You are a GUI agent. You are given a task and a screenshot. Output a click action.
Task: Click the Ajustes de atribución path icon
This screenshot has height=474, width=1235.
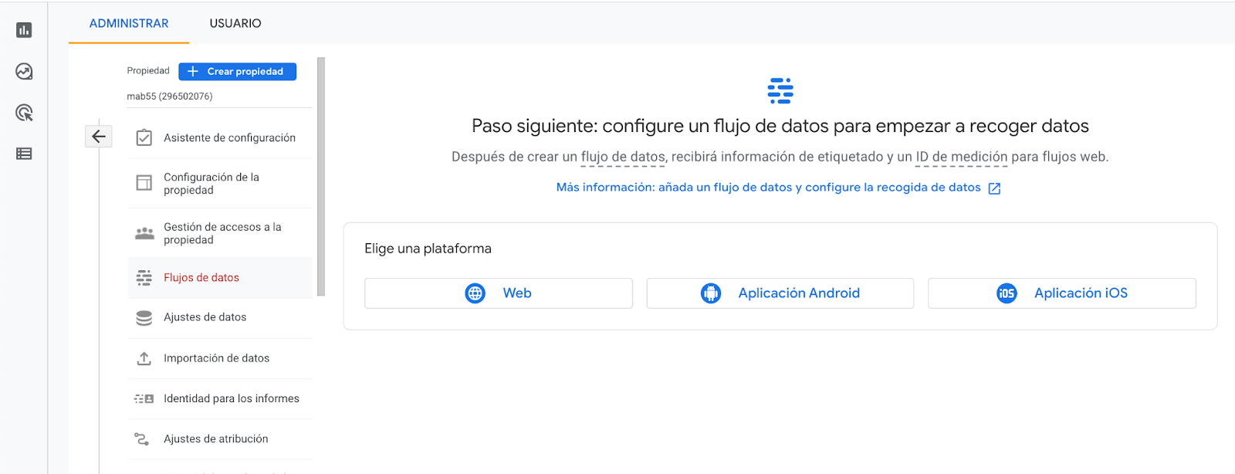click(142, 438)
